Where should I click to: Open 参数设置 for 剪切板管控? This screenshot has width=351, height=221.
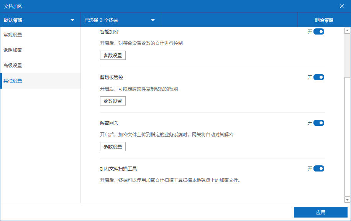pos(113,101)
